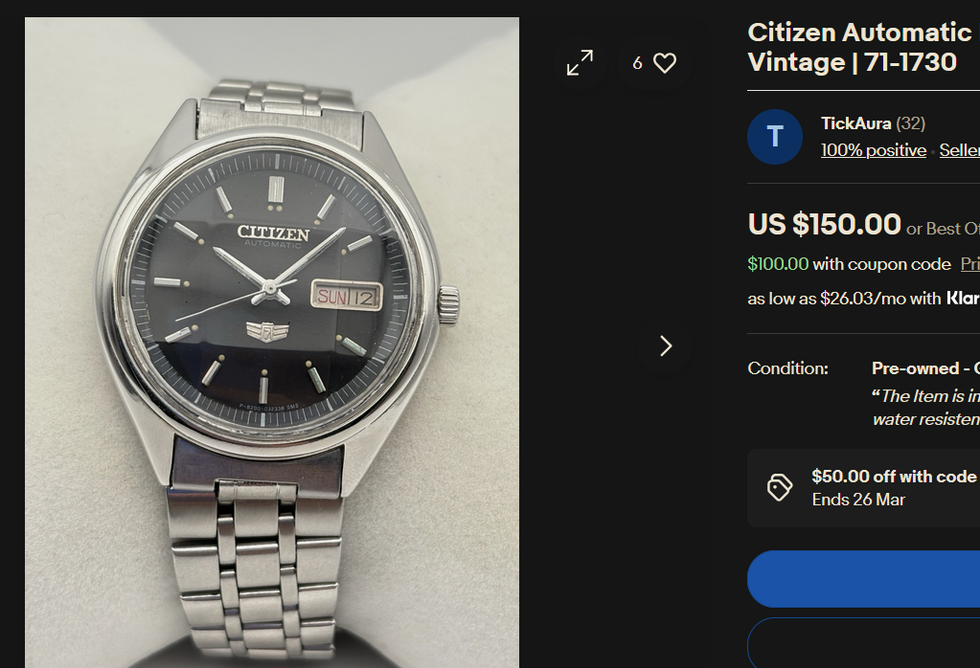The width and height of the screenshot is (980, 668).
Task: Show next photo with right chevron arrow
Action: (x=665, y=345)
